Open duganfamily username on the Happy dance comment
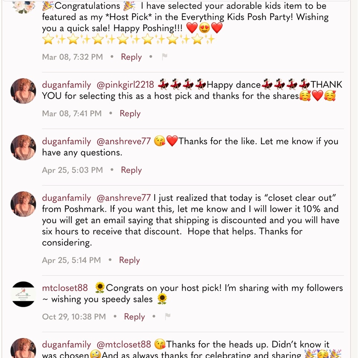This screenshot has height=358, width=358. [67, 85]
